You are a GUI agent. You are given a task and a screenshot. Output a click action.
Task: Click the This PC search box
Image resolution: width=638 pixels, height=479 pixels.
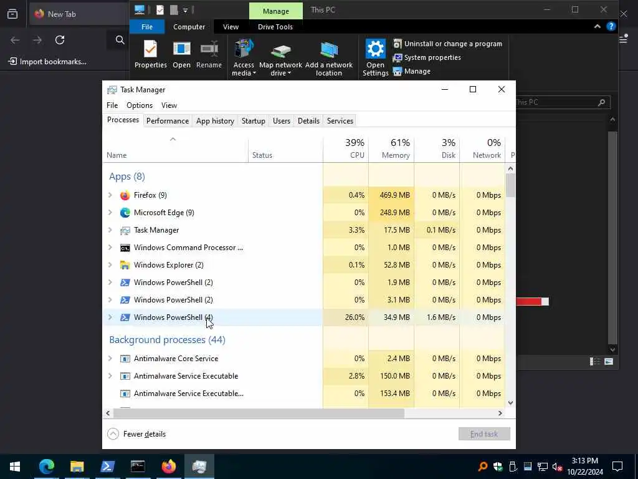tap(563, 102)
